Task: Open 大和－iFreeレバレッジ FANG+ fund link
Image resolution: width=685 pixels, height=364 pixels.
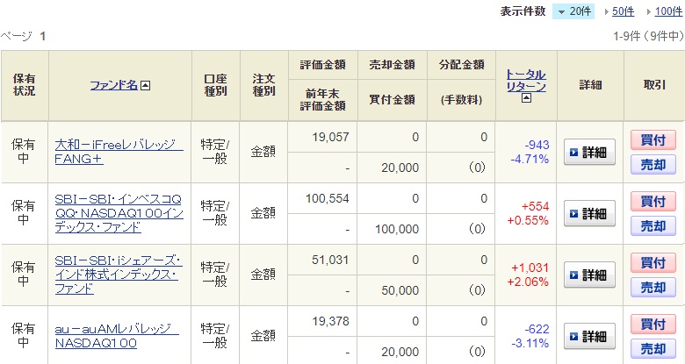Action: point(119,152)
